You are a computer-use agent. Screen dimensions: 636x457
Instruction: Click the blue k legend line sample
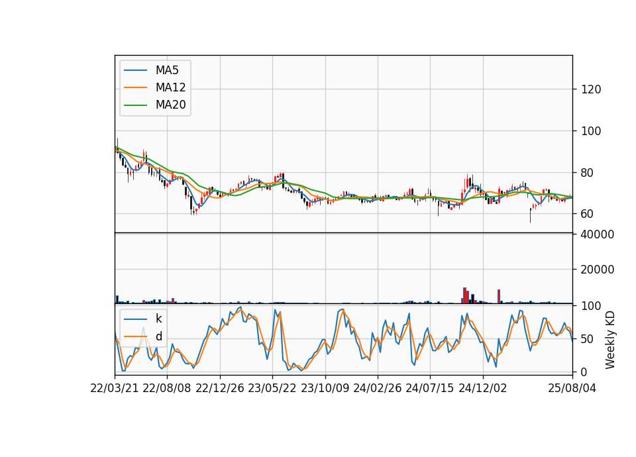pyautogui.click(x=135, y=319)
